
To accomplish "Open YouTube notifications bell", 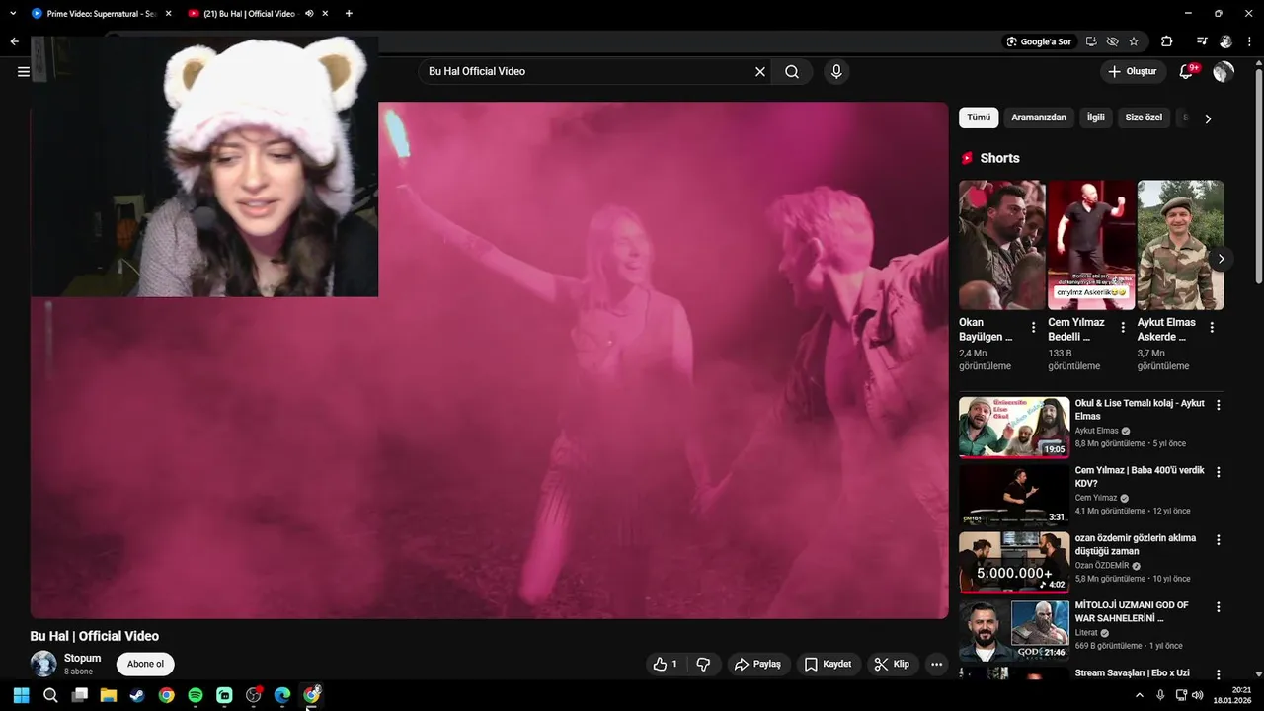I will [1188, 71].
